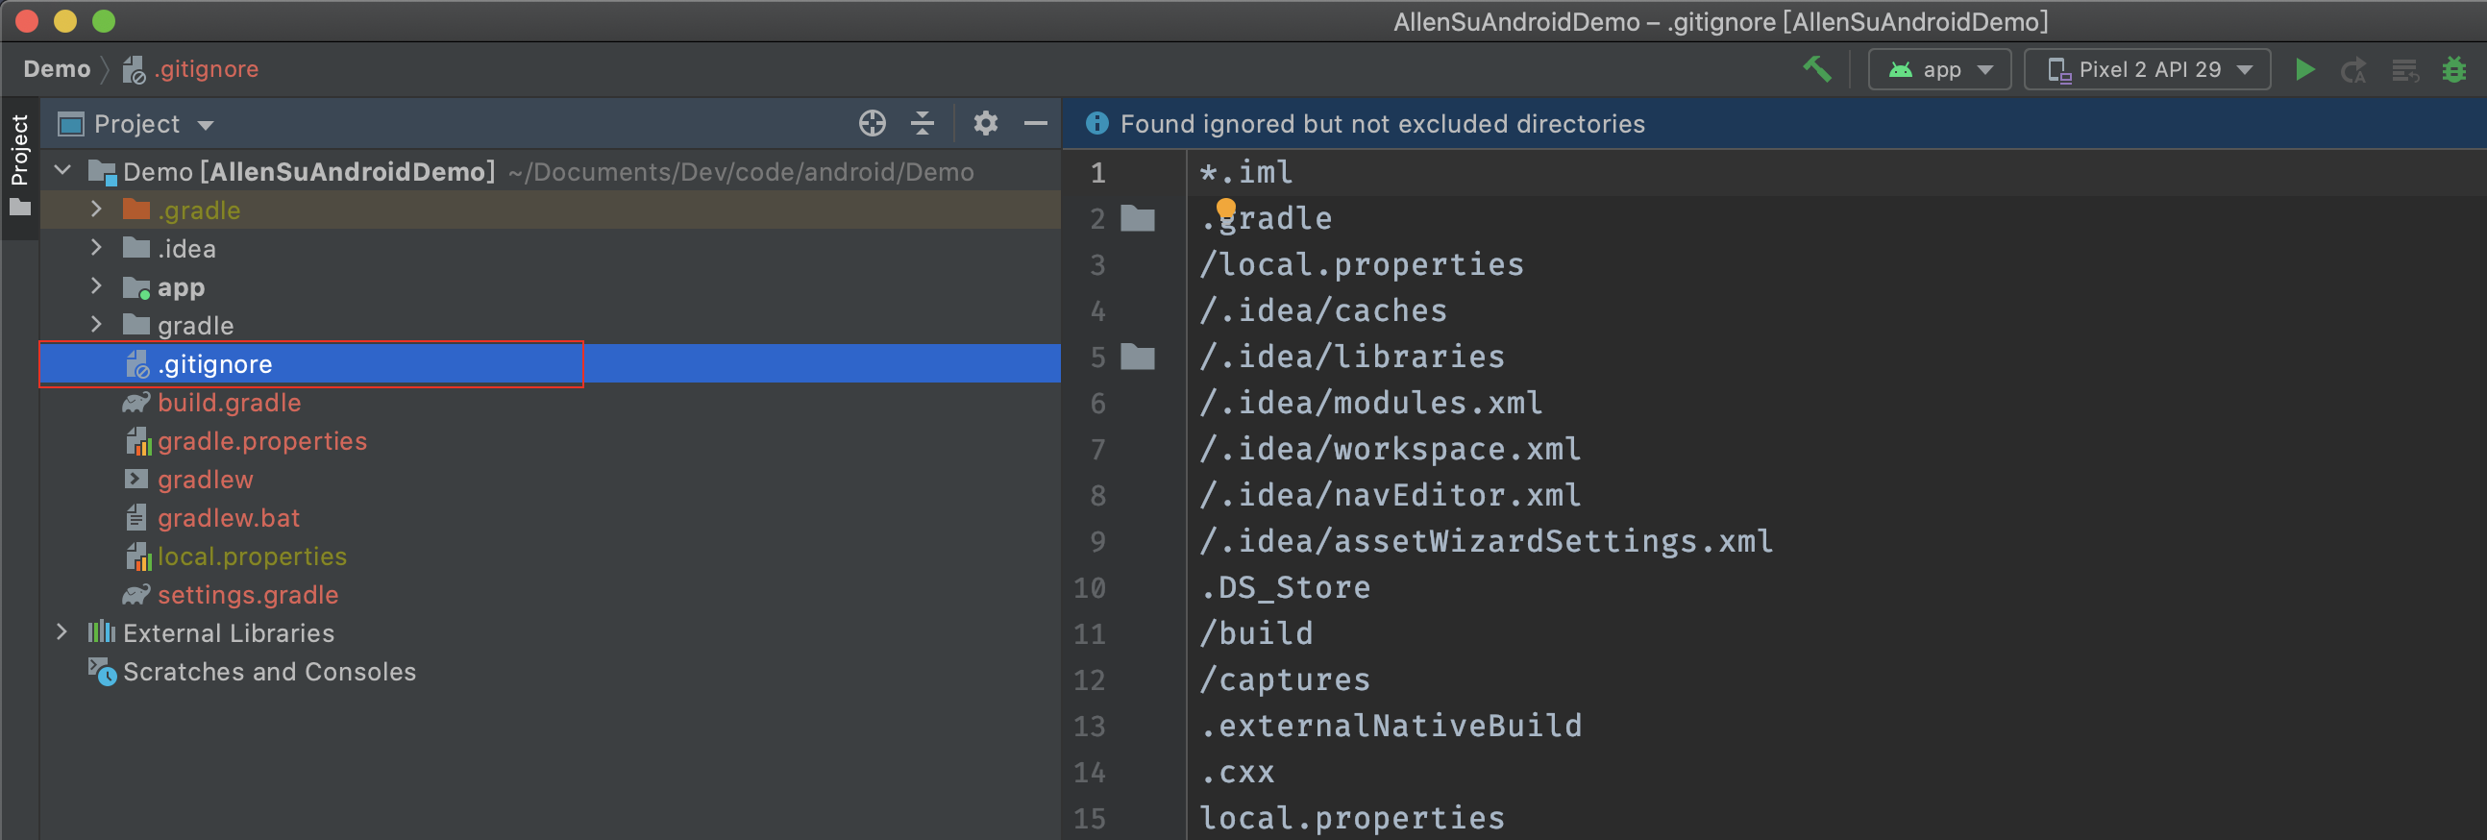This screenshot has height=840, width=2487.
Task: Click the '/local.properties' line 3 text
Action: pos(1362,264)
